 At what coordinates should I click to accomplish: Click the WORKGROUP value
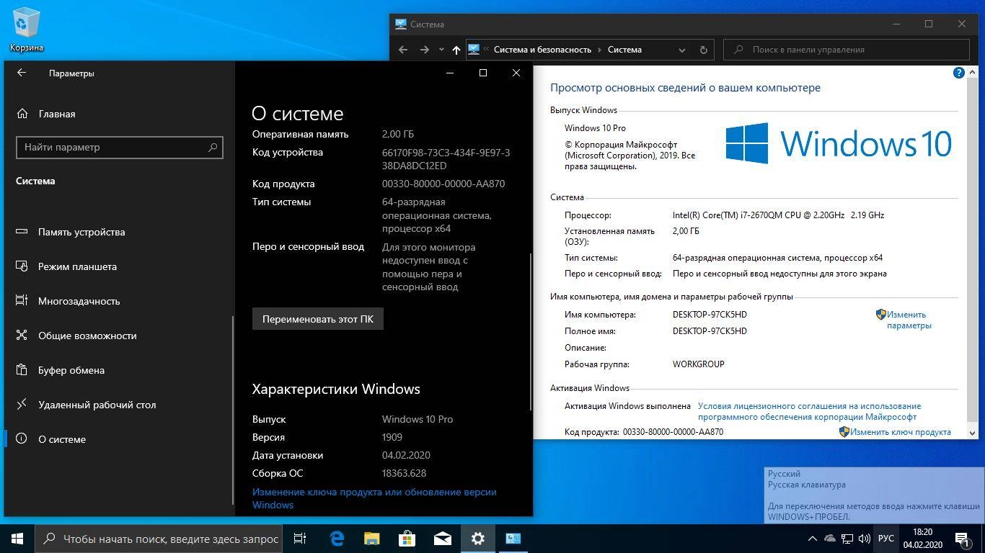click(699, 364)
